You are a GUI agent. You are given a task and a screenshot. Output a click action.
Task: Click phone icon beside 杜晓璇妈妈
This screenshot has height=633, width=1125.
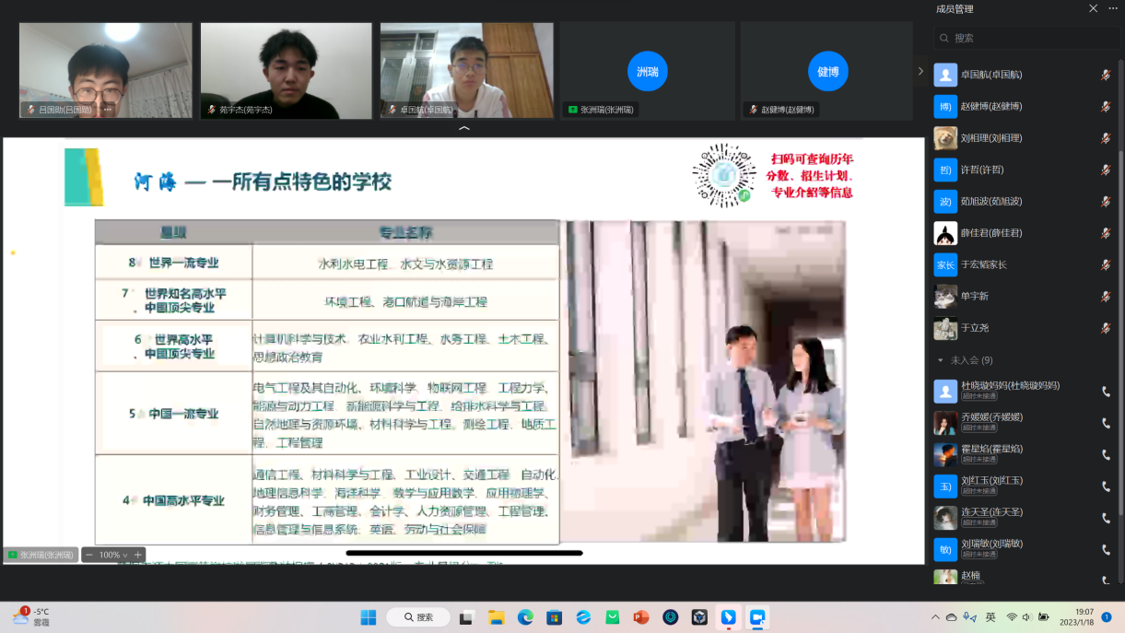click(x=1106, y=392)
